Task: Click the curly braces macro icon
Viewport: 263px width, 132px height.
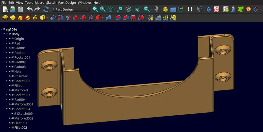Action: point(190,9)
